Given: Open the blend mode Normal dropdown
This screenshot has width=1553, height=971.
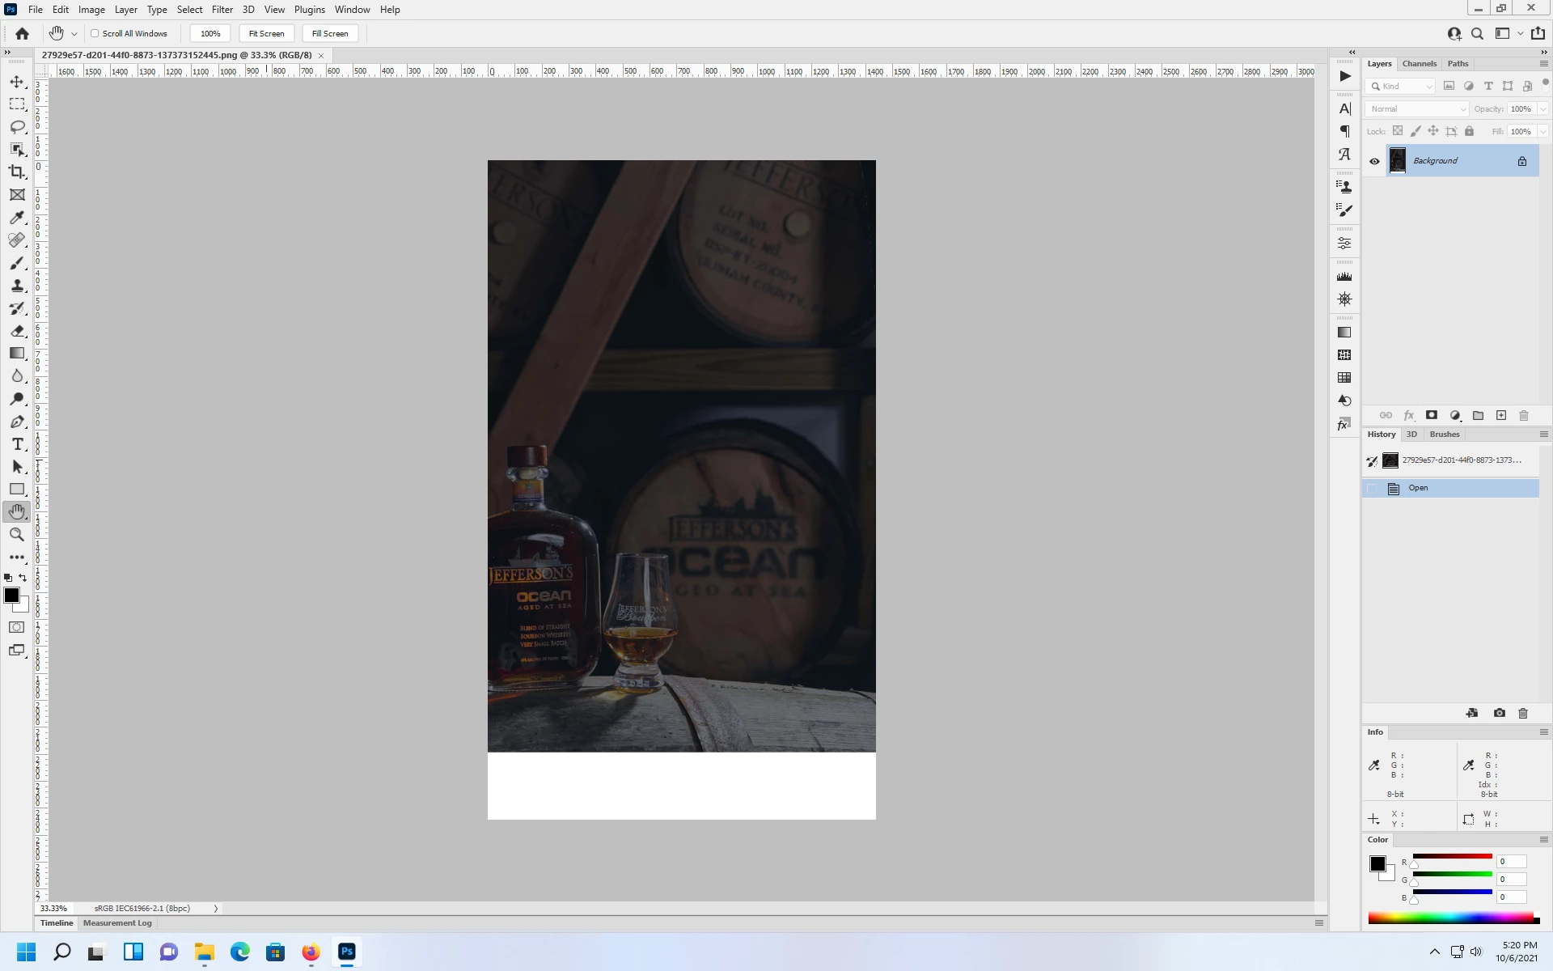Looking at the screenshot, I should coord(1417,108).
